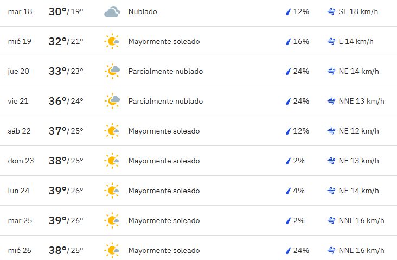Viewport: 397px width, 260px height.
Task: Select the 37°/25° temperature on sáb 22
Action: 66,131
